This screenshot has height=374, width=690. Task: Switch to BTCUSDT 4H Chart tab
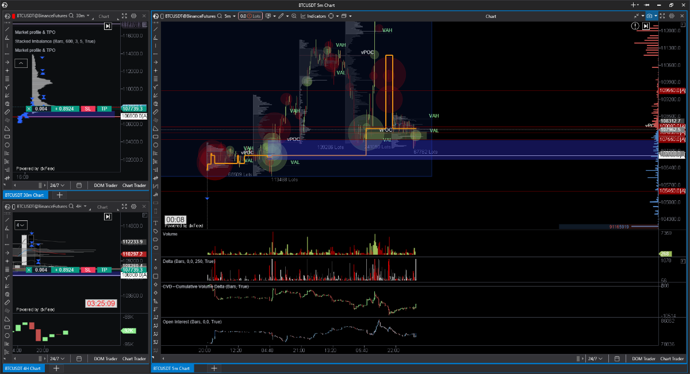24,368
